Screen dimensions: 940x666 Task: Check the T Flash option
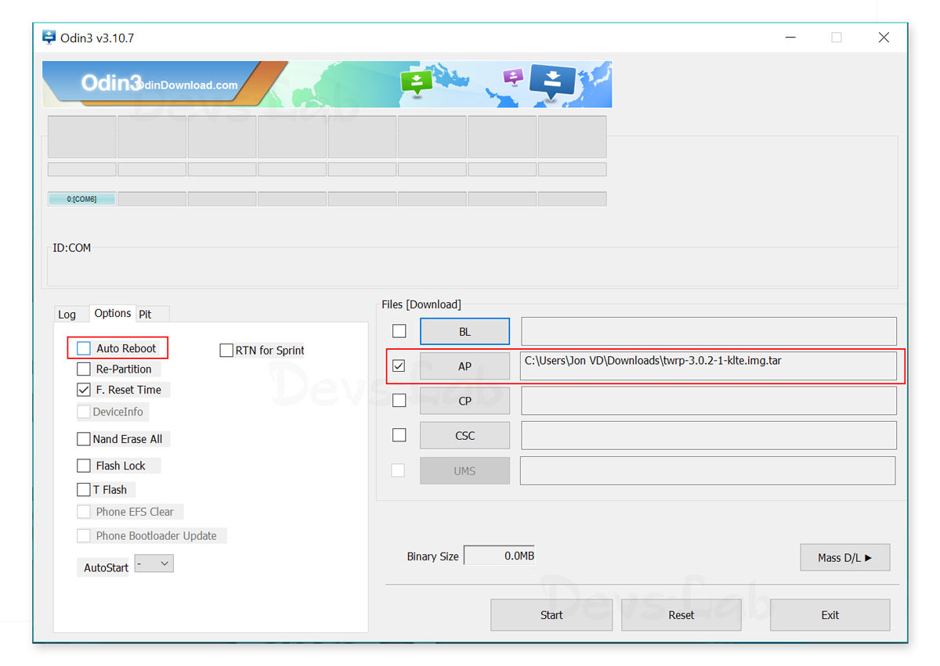point(84,490)
